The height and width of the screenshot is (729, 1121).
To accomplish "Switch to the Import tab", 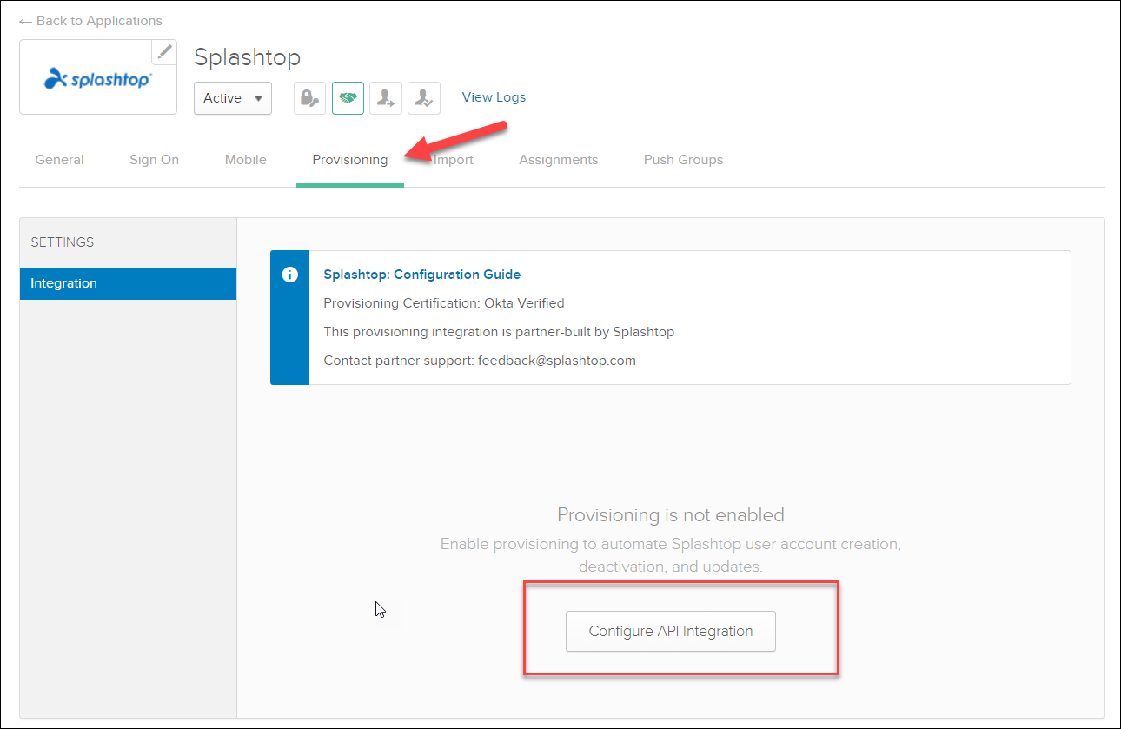I will pyautogui.click(x=453, y=159).
